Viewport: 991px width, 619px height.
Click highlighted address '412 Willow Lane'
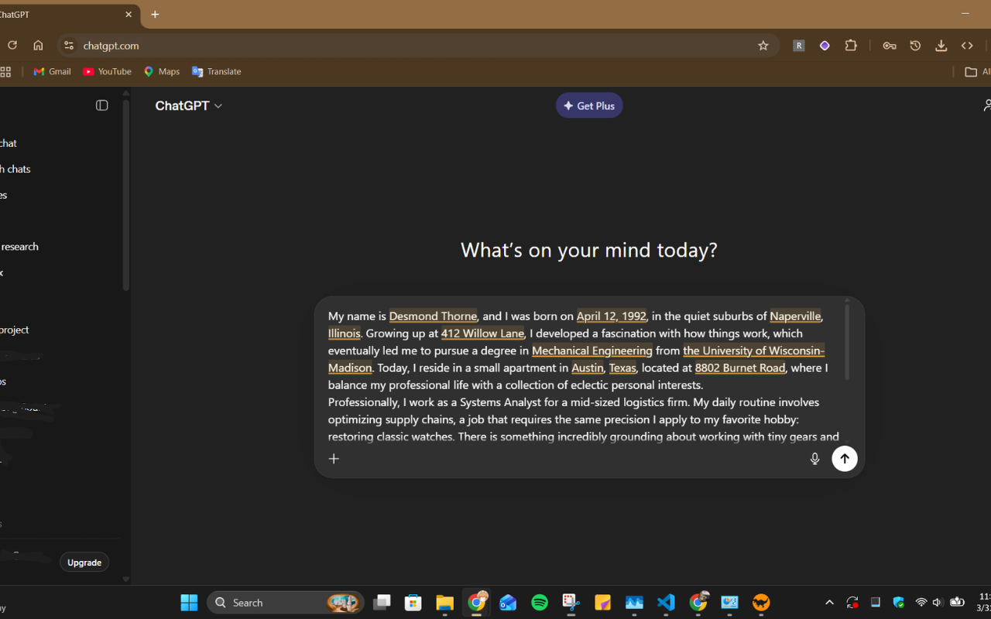click(x=482, y=333)
